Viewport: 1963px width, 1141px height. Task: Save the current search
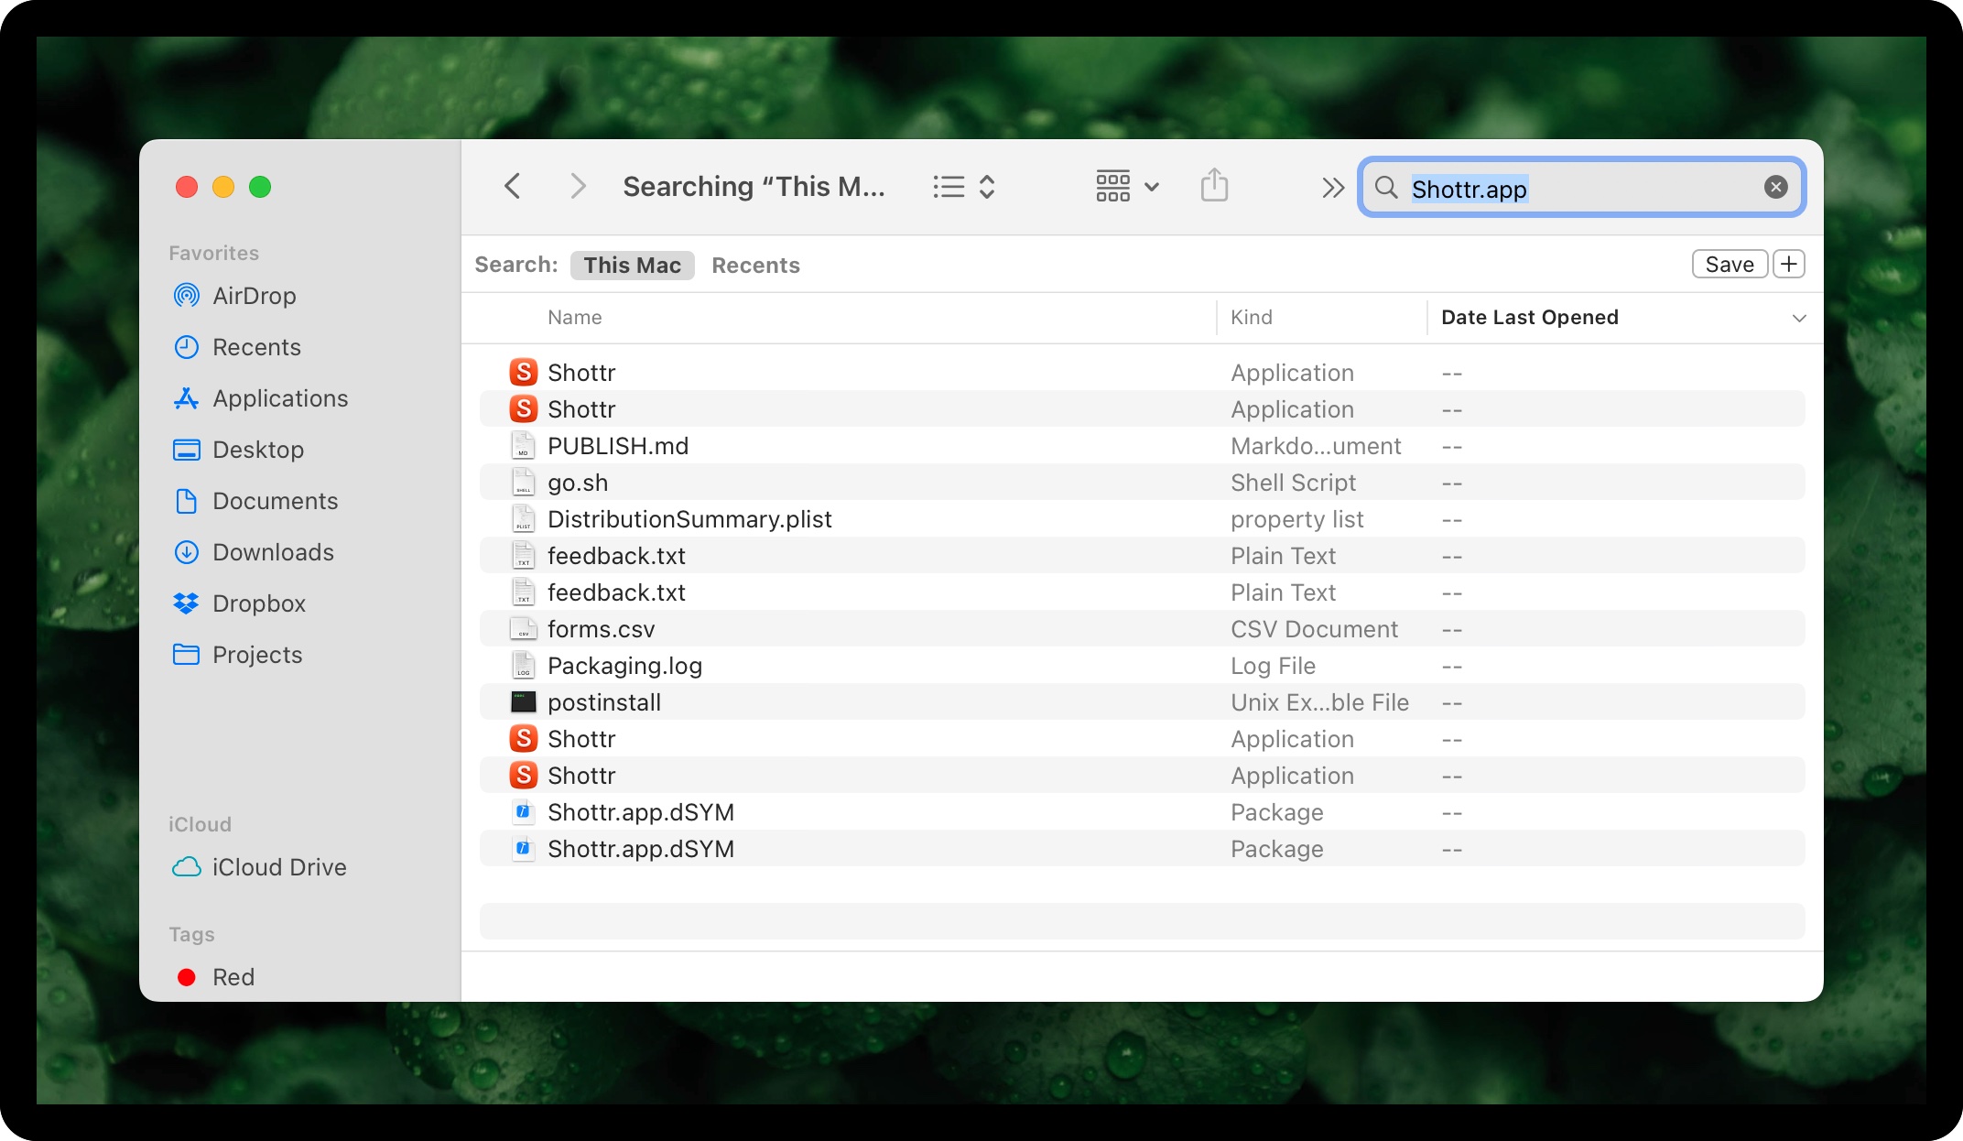point(1730,265)
